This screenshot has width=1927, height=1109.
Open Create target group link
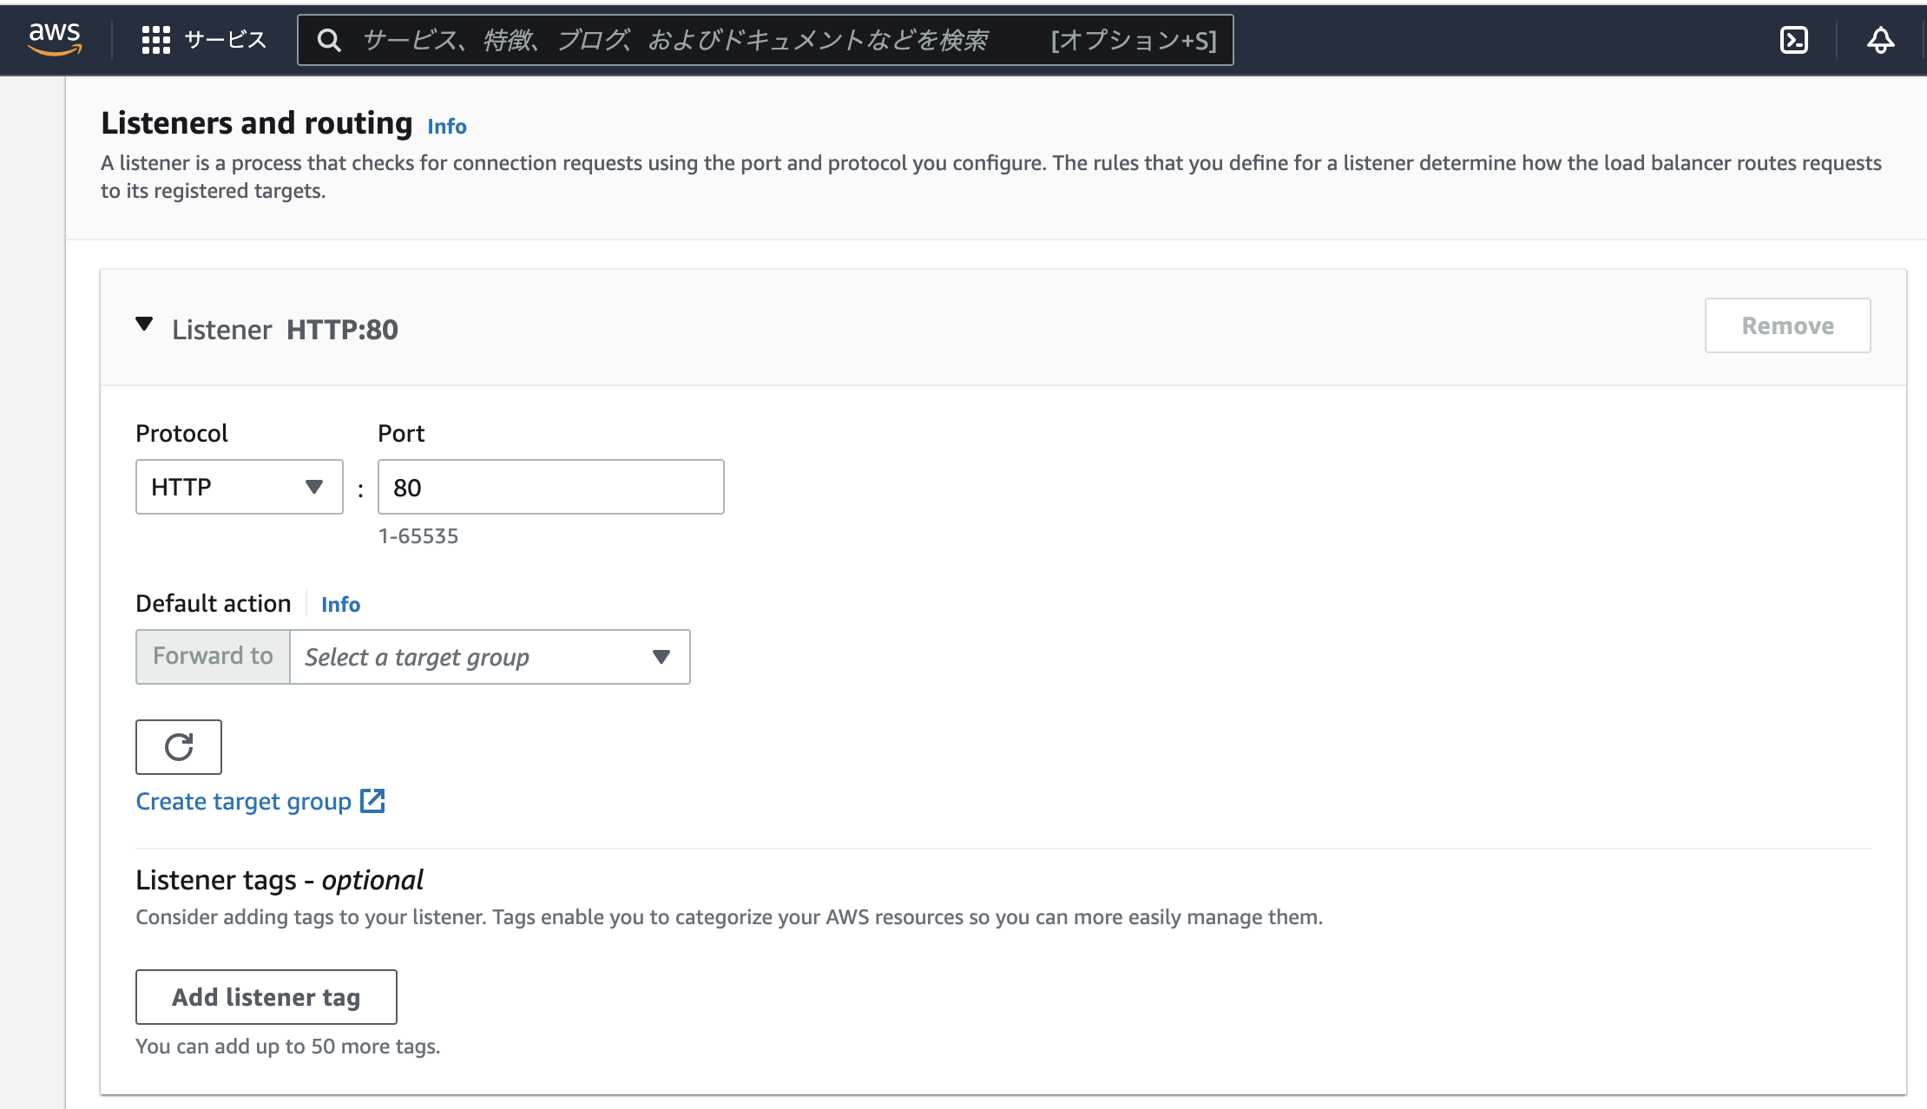pyautogui.click(x=243, y=801)
